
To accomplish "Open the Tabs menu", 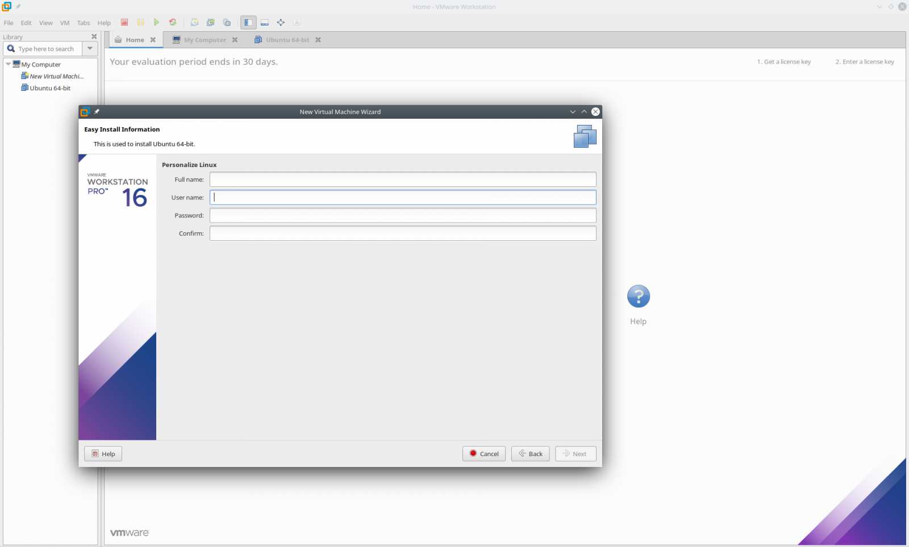I will tap(84, 23).
